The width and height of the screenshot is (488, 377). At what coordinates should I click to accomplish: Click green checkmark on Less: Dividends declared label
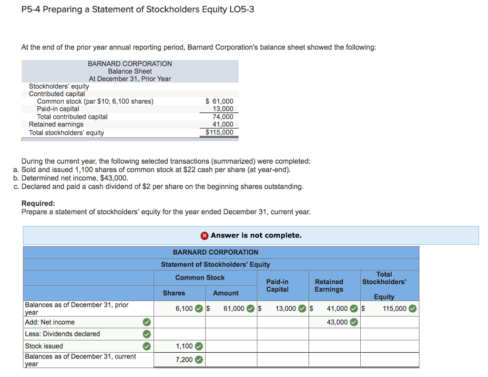tap(147, 334)
